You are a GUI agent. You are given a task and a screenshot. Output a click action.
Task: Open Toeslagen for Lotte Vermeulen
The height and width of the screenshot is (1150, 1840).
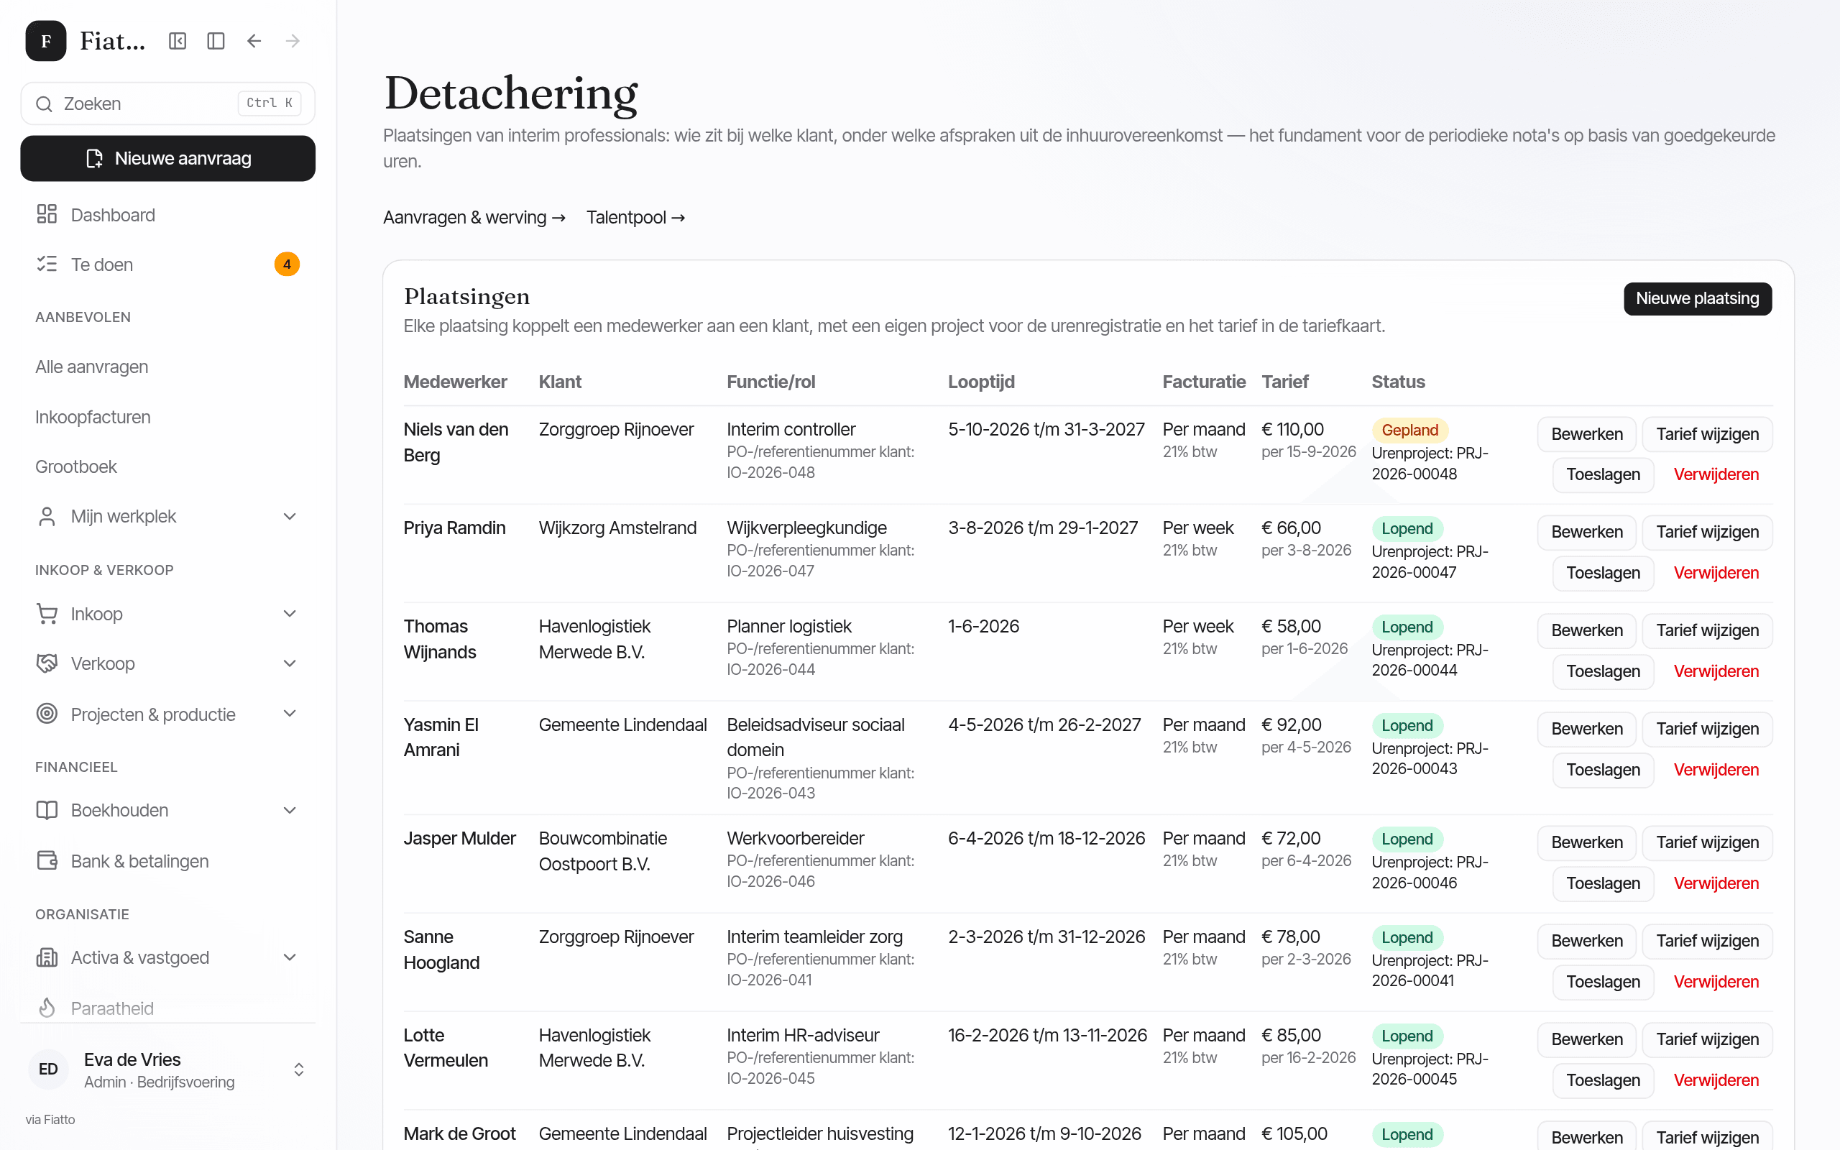point(1603,1080)
